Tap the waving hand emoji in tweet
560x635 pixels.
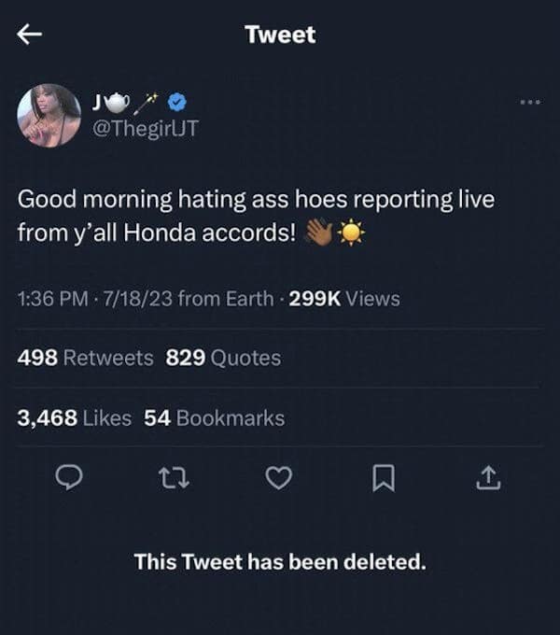tap(317, 232)
